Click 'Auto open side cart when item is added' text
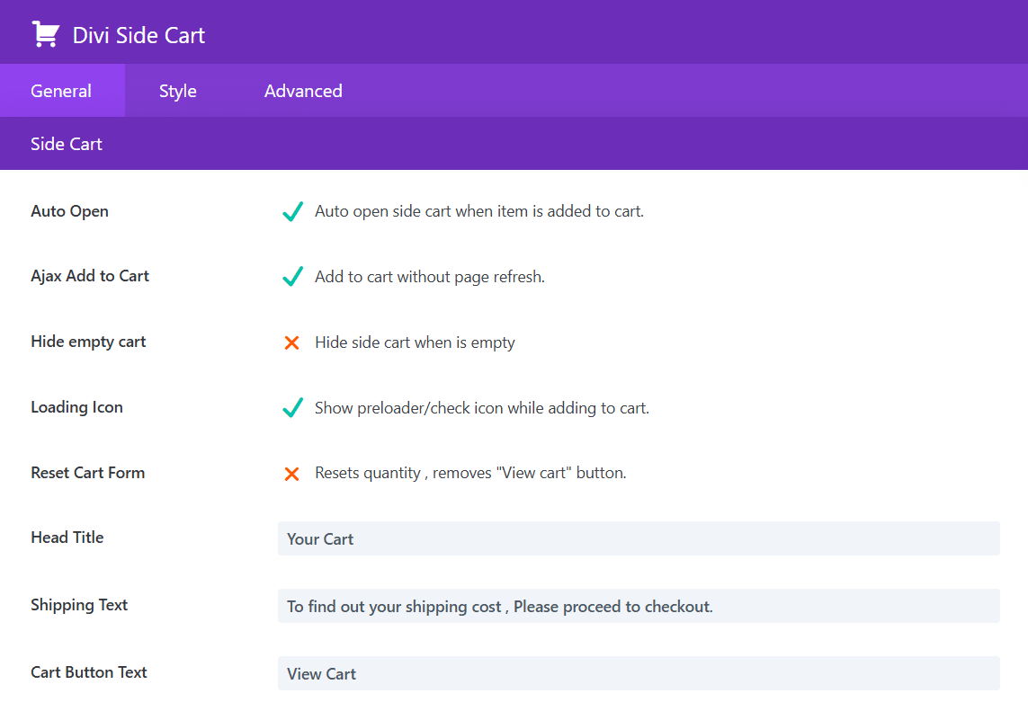 click(x=479, y=211)
